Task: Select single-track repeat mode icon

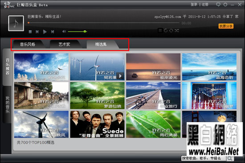Action: click(166, 30)
